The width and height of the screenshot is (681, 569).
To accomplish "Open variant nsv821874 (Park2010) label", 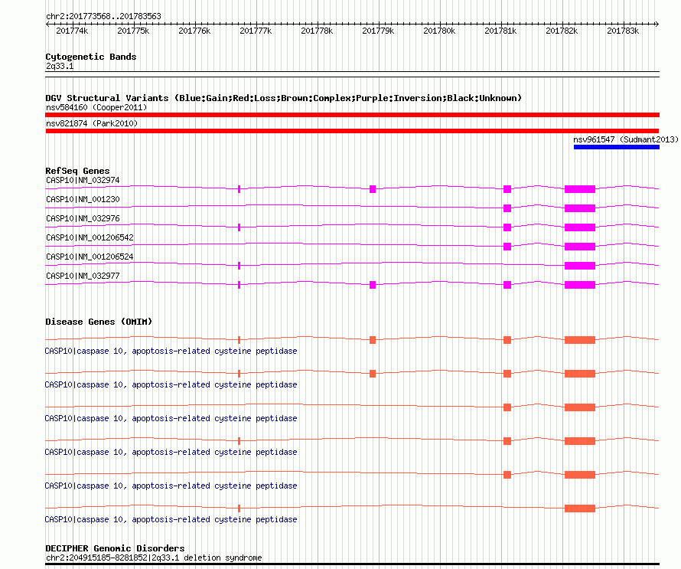I will [92, 123].
